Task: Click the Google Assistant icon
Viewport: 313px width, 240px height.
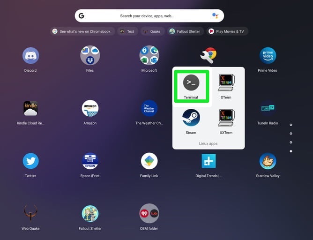Action: click(x=215, y=15)
